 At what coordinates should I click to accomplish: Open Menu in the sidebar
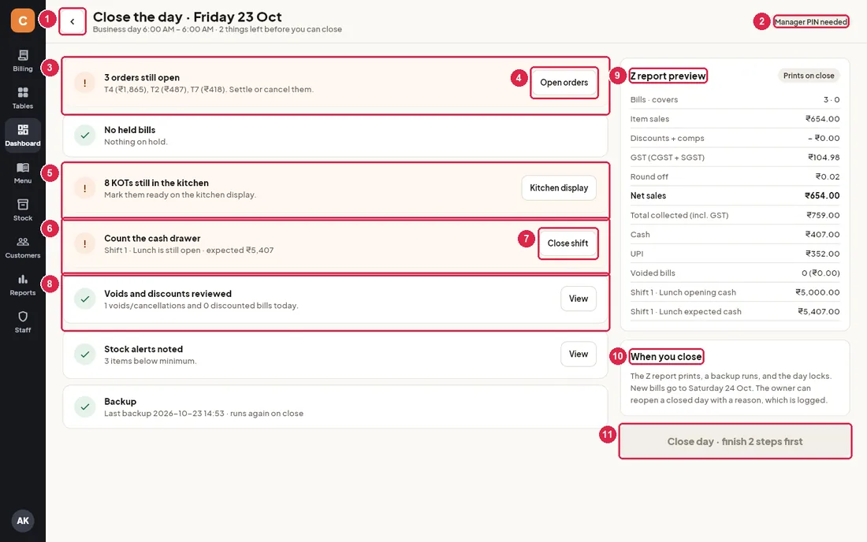tap(23, 173)
